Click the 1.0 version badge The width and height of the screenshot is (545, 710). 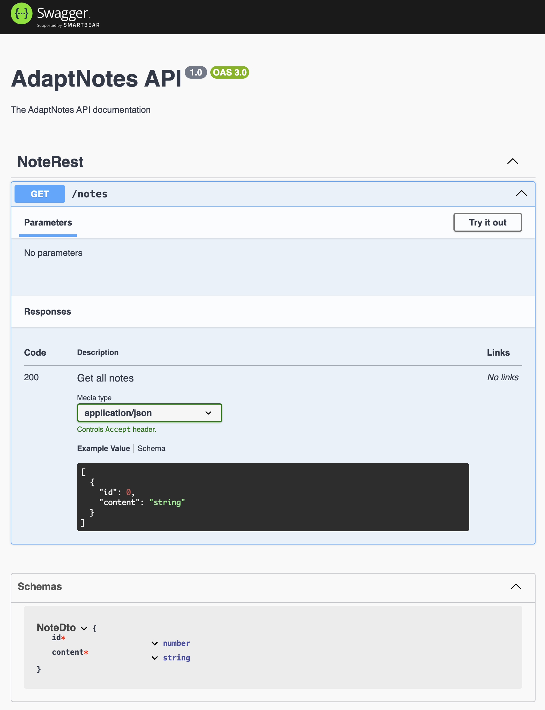196,72
